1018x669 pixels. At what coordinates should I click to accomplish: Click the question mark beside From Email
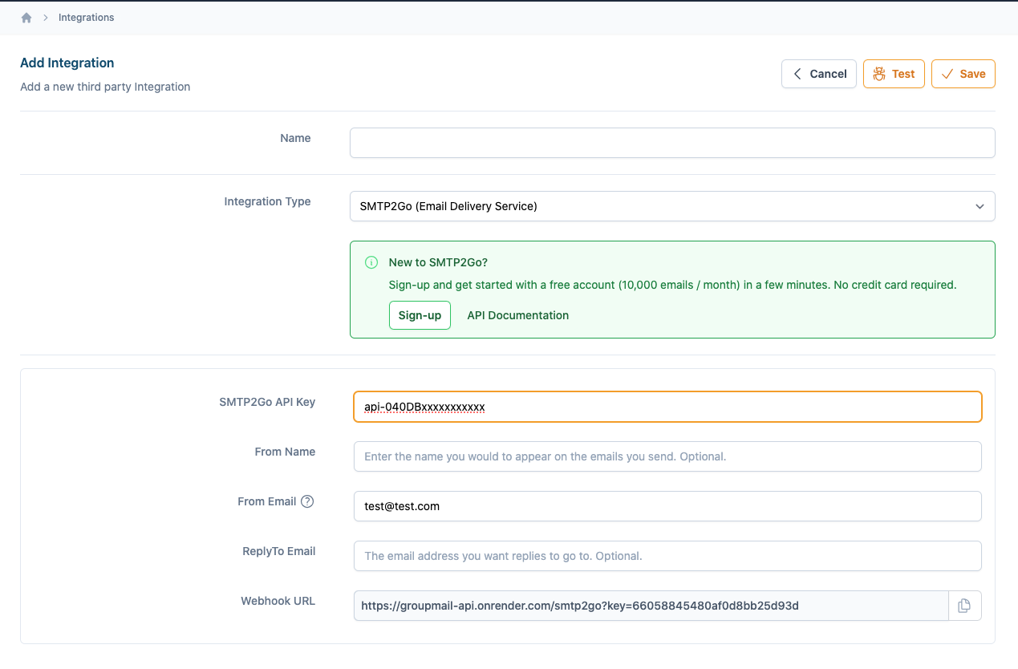point(308,501)
